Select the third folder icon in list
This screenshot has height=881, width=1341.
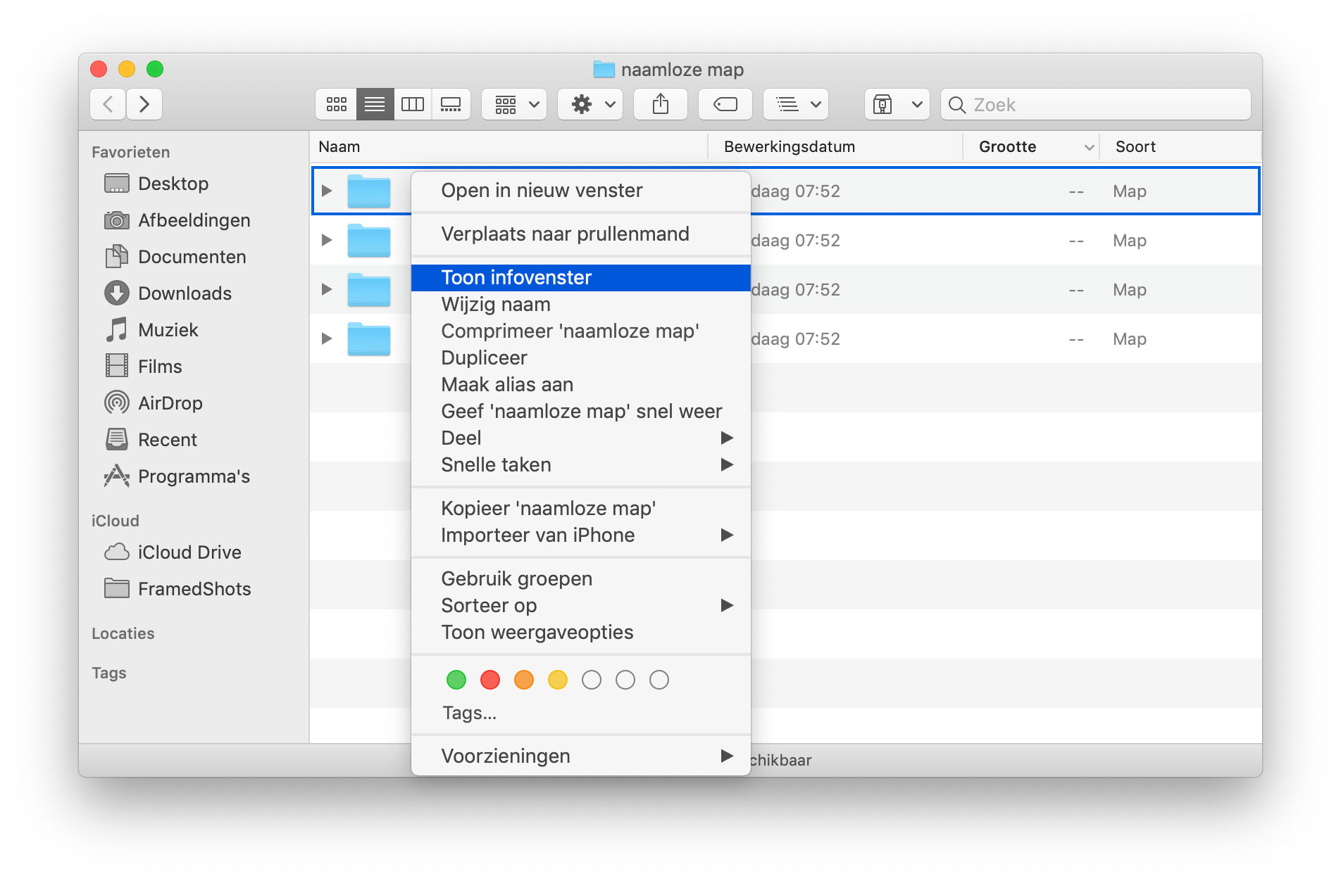coord(369,290)
